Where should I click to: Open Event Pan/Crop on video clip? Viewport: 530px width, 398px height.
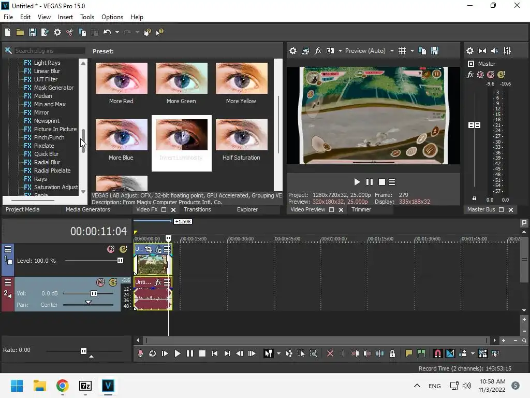[149, 249]
